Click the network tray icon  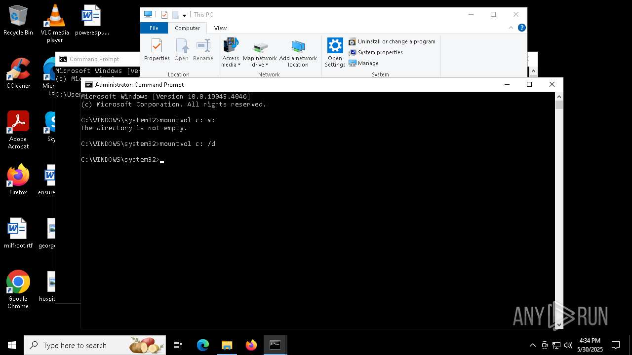pos(556,345)
